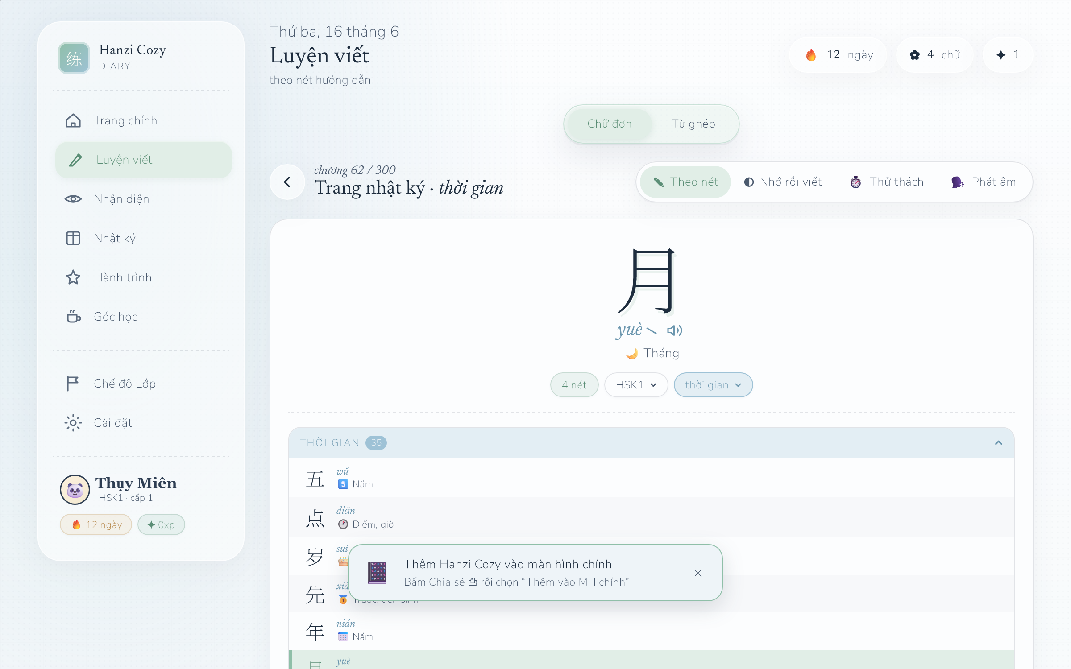Viewport: 1071px width, 669px height.
Task: Click the moon Tháng meaning label
Action: click(x=652, y=353)
